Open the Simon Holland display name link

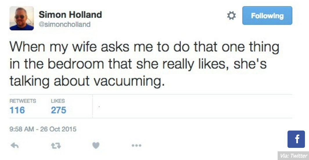click(70, 14)
